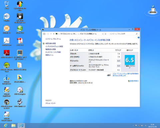
Task: Open the monitor-shaped Intel shortcut
Action: click(20, 55)
